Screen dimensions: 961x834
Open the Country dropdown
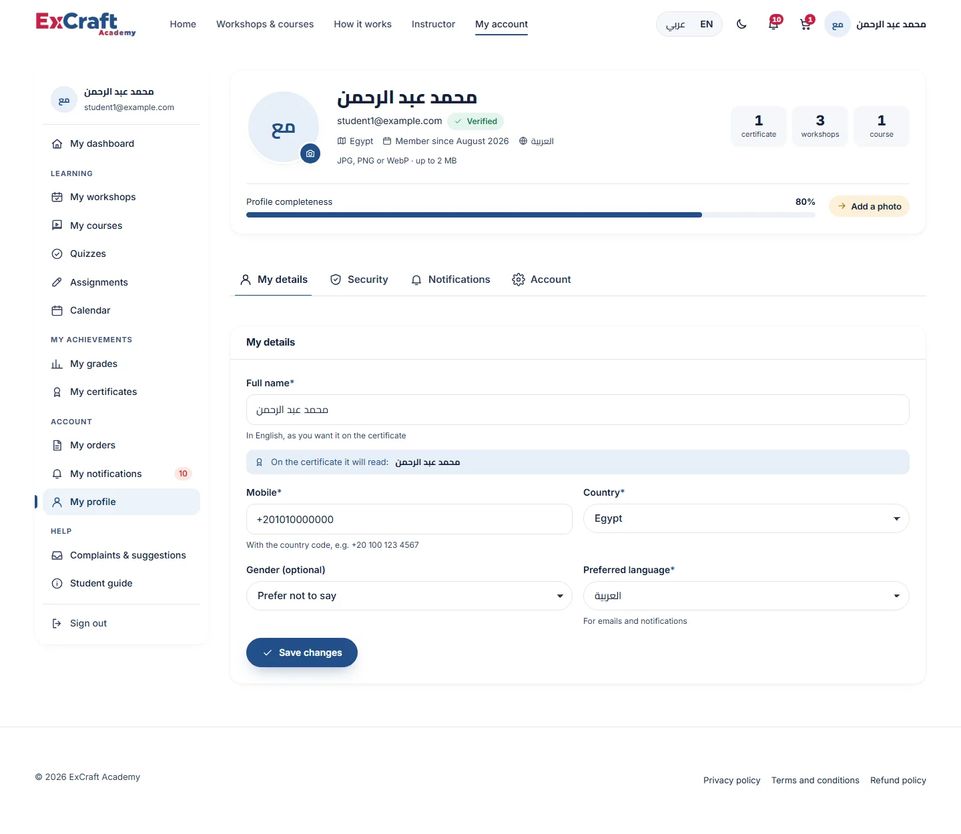(746, 518)
